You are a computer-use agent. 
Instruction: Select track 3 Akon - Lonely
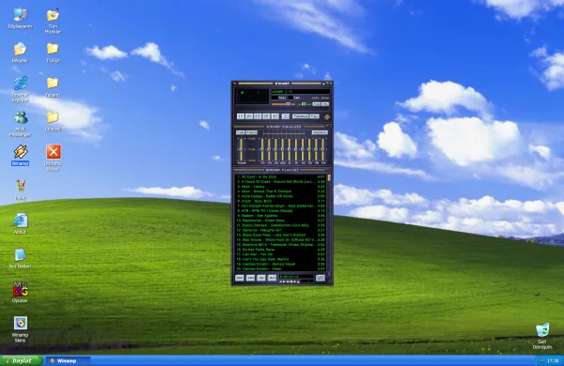(280, 187)
